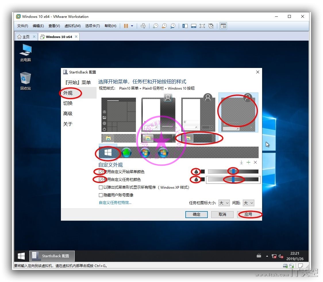
Task: Open the taskbar color swatch
Action: [x=203, y=179]
